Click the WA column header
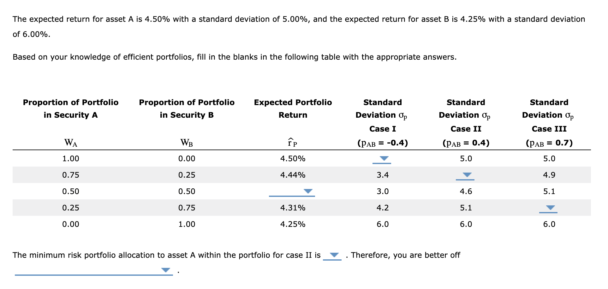 (70, 143)
